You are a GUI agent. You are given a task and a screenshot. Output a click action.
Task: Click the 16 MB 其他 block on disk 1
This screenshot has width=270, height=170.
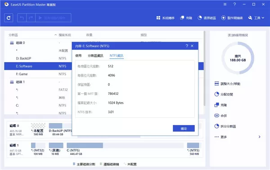pyautogui.click(x=56, y=149)
